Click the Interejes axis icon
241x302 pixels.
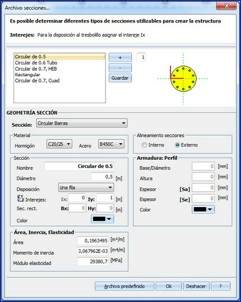click(21, 198)
